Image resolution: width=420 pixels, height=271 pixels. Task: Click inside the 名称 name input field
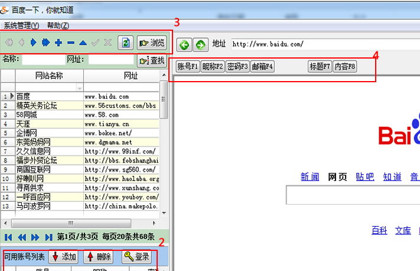pos(44,60)
